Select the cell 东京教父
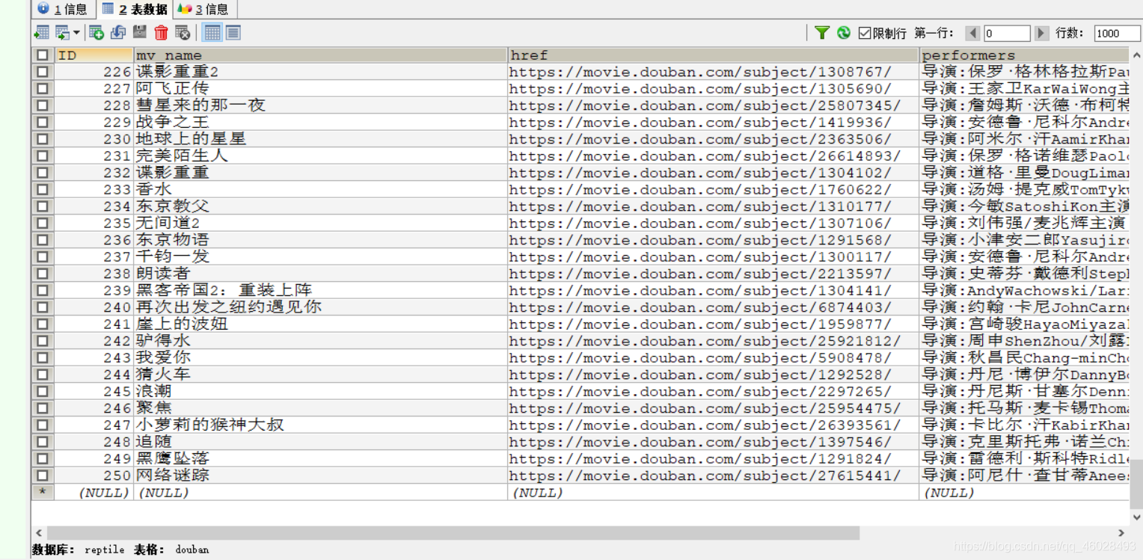Image resolution: width=1143 pixels, height=560 pixels. coord(320,206)
